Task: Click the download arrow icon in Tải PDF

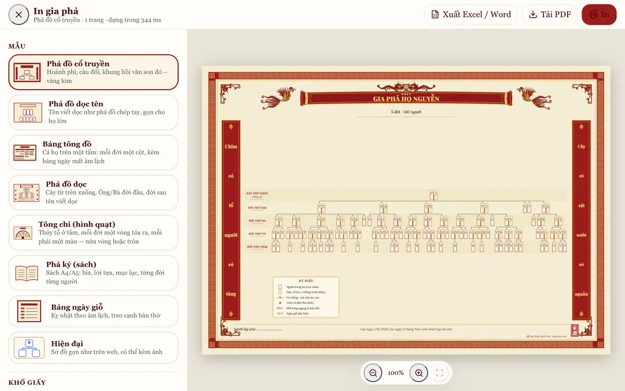Action: 533,15
